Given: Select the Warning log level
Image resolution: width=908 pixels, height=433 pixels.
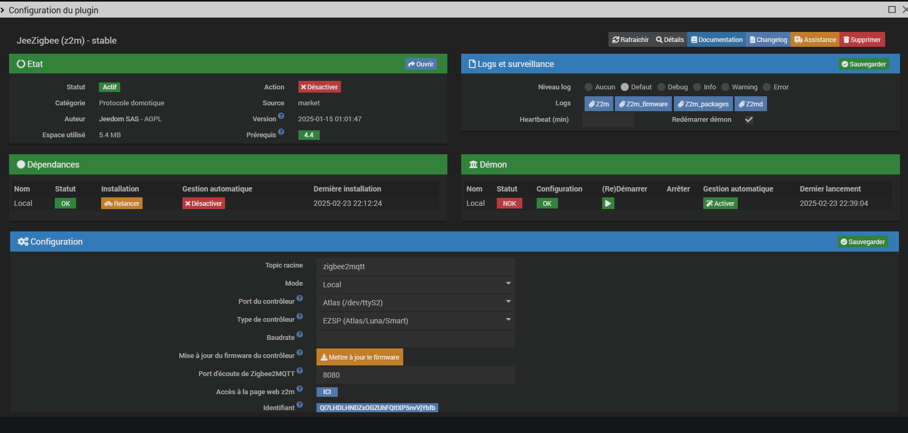Looking at the screenshot, I should (x=725, y=87).
